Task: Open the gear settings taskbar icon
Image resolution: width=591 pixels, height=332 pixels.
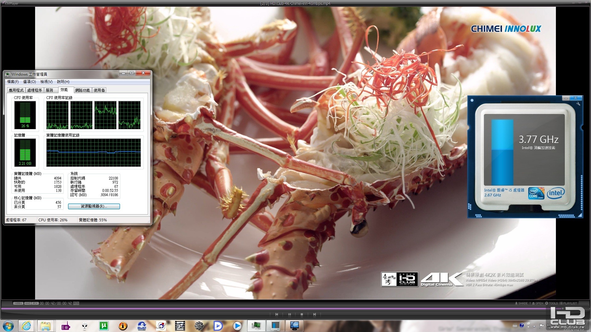Action: [x=199, y=326]
